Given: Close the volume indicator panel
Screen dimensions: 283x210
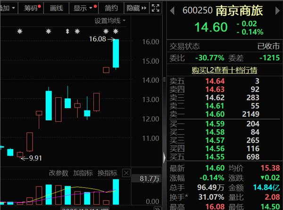Looking at the screenshot, I should (126, 173).
